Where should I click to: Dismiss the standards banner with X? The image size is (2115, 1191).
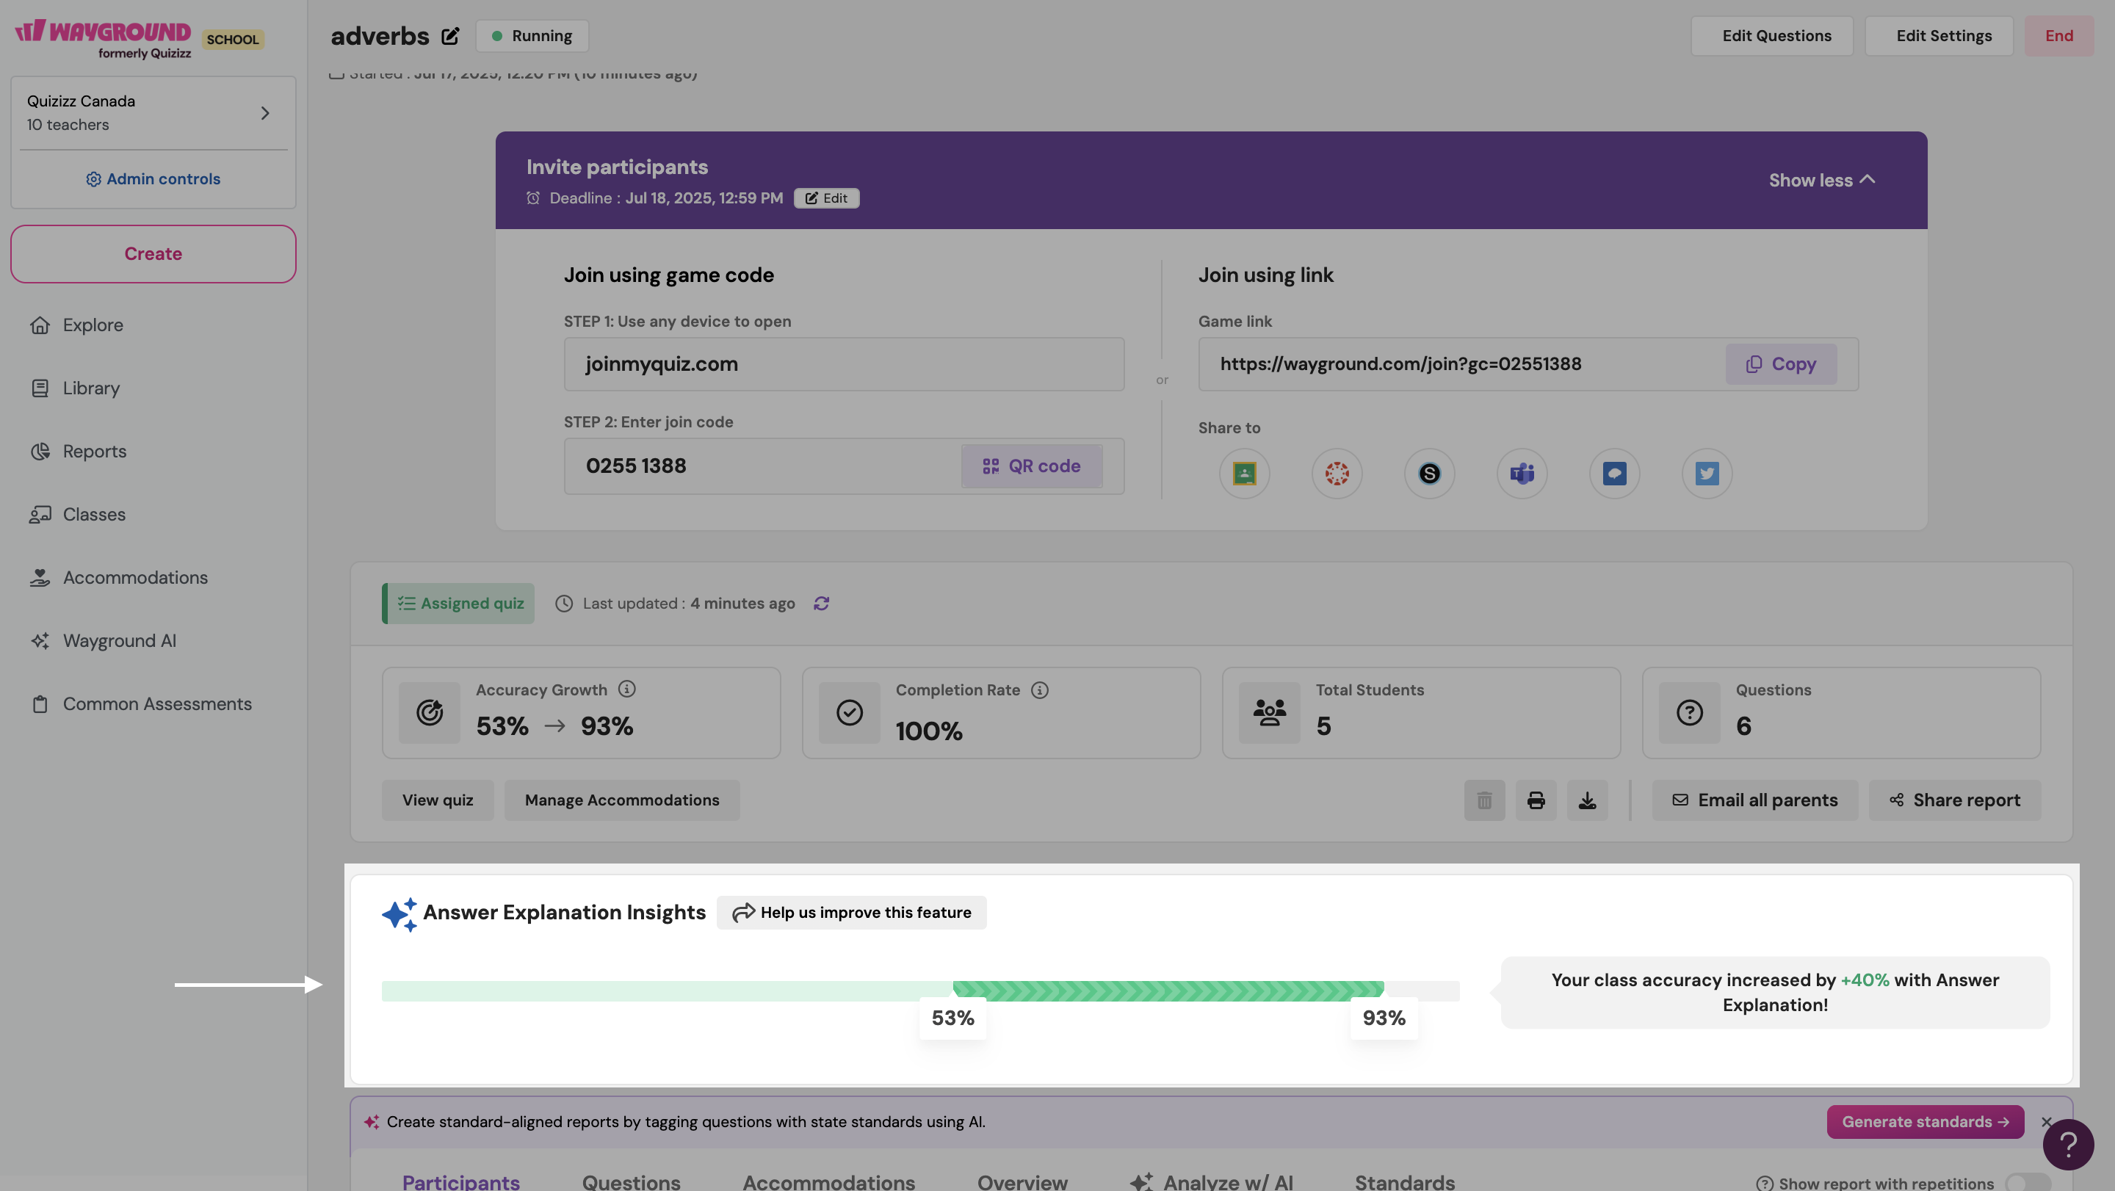click(2046, 1121)
